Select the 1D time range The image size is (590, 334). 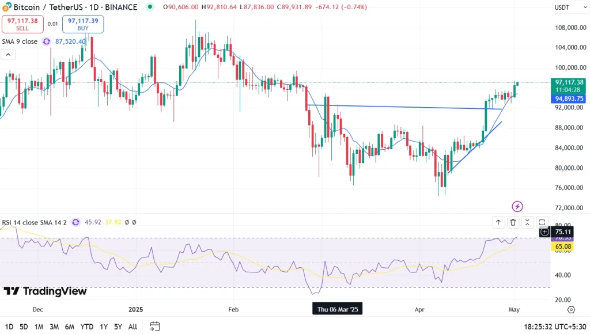[9, 327]
